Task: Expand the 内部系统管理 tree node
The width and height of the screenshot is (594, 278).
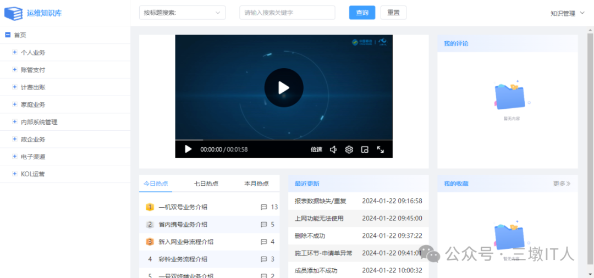Action: point(15,122)
